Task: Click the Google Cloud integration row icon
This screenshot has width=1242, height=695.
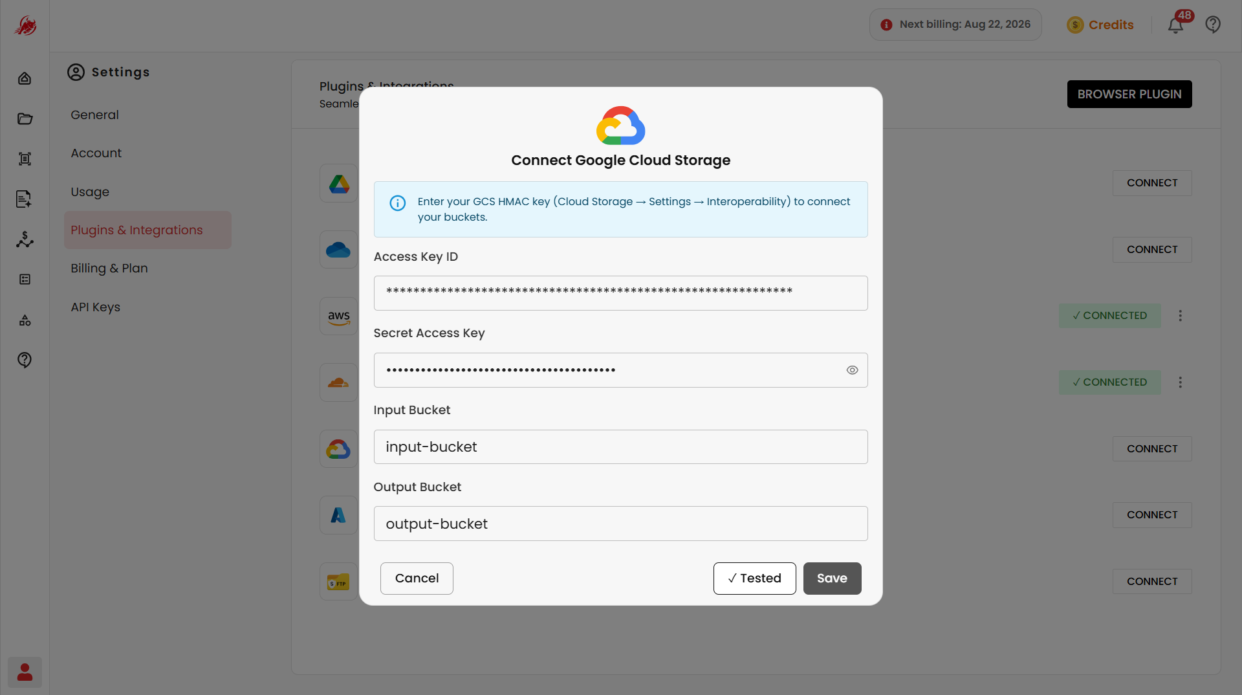Action: [x=339, y=449]
